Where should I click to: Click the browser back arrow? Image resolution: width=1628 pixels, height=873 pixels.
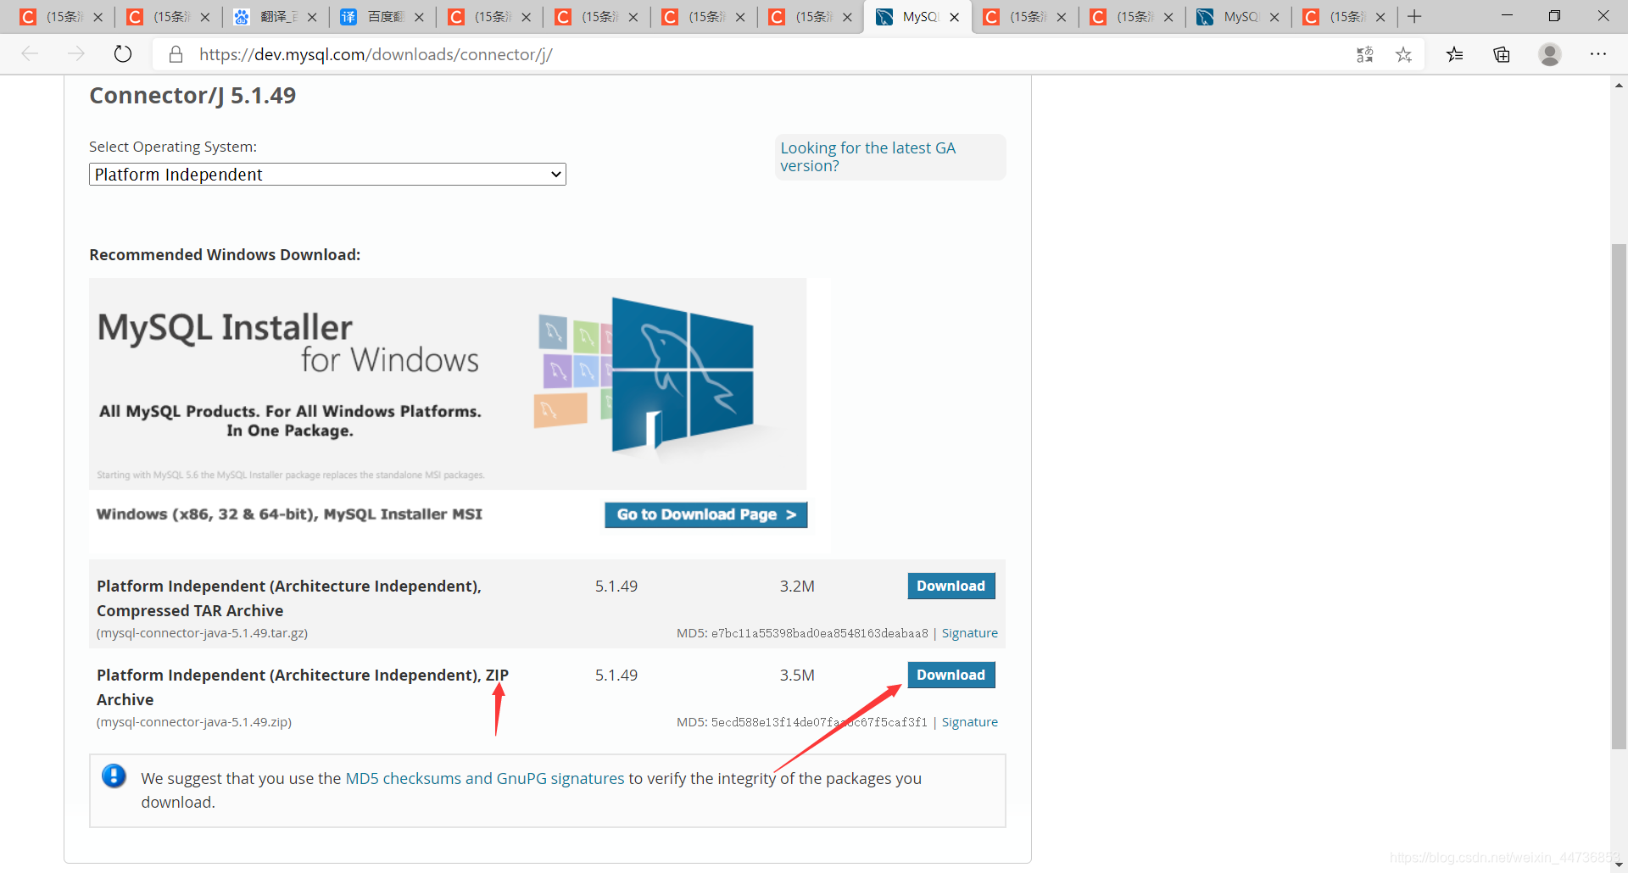click(x=31, y=54)
